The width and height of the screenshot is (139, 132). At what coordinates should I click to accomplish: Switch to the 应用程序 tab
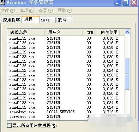(x=11, y=20)
